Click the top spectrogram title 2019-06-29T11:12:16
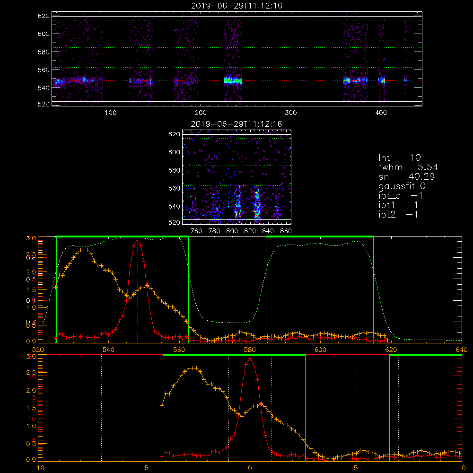This screenshot has width=473, height=473. click(236, 6)
